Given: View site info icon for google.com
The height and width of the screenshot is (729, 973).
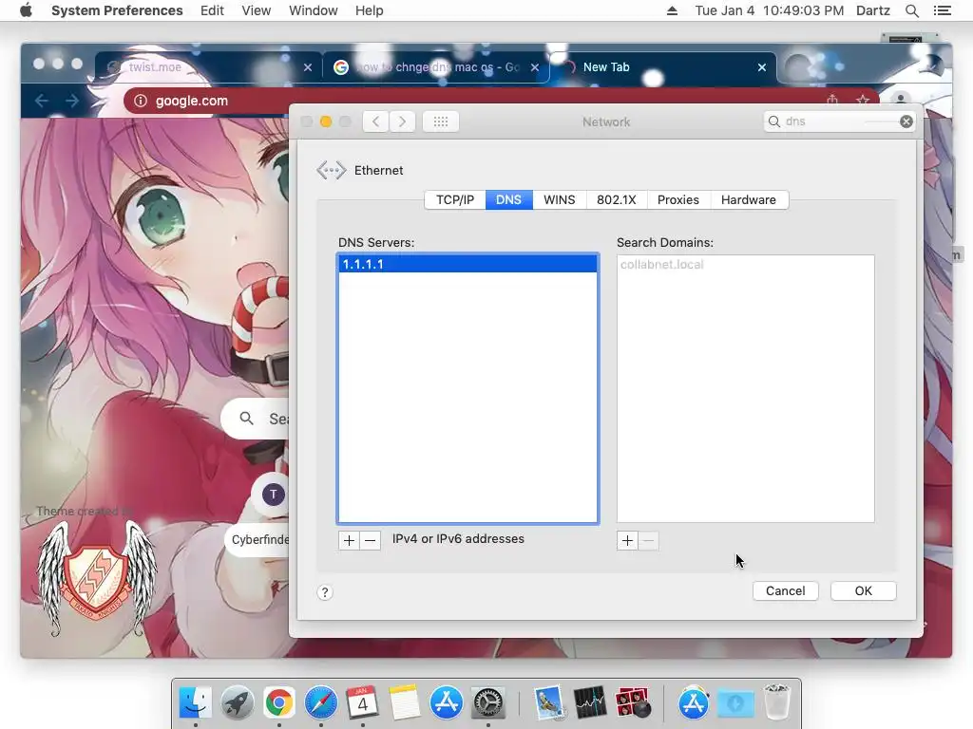Looking at the screenshot, I should click(x=141, y=101).
